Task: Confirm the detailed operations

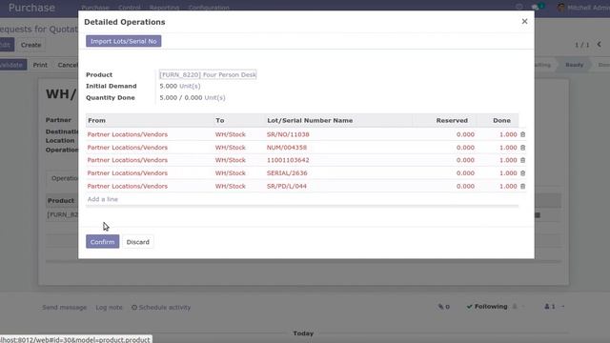Action: click(x=102, y=242)
